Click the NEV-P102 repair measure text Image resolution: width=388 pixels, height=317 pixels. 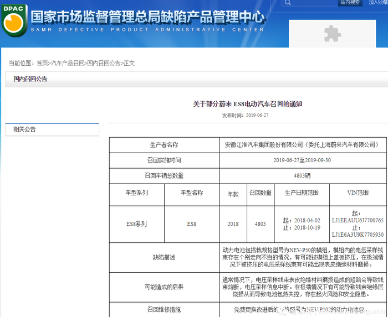tap(299, 310)
